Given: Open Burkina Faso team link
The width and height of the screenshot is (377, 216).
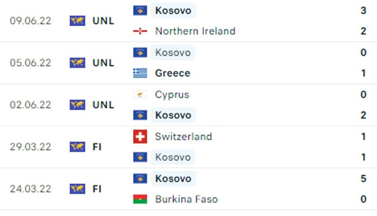Looking at the screenshot, I should click(x=186, y=199).
